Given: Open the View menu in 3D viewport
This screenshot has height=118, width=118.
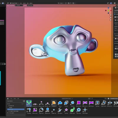Looking at the screenshot, I should pos(21,3).
